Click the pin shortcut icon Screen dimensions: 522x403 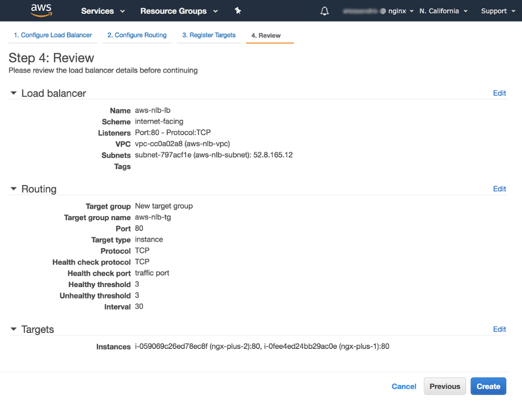pyautogui.click(x=238, y=11)
